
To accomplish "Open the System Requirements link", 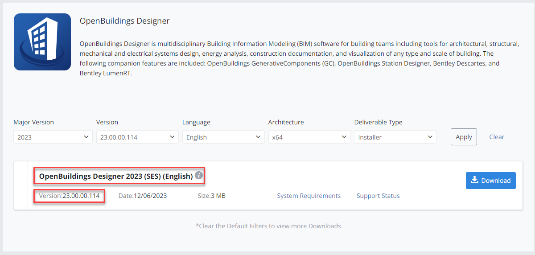I will (309, 196).
